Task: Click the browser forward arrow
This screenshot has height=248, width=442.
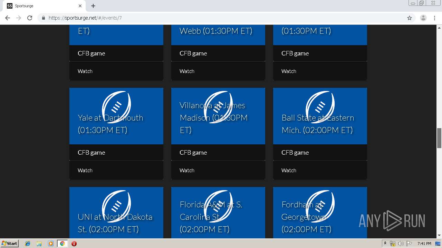Action: [19, 18]
